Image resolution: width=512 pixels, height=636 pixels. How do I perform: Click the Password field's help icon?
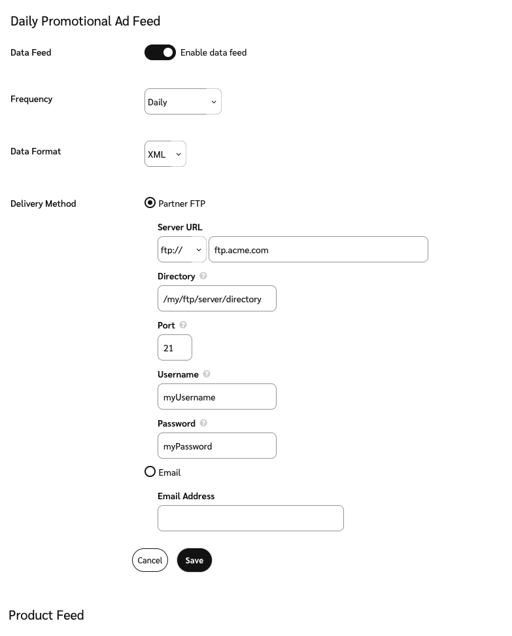(203, 423)
